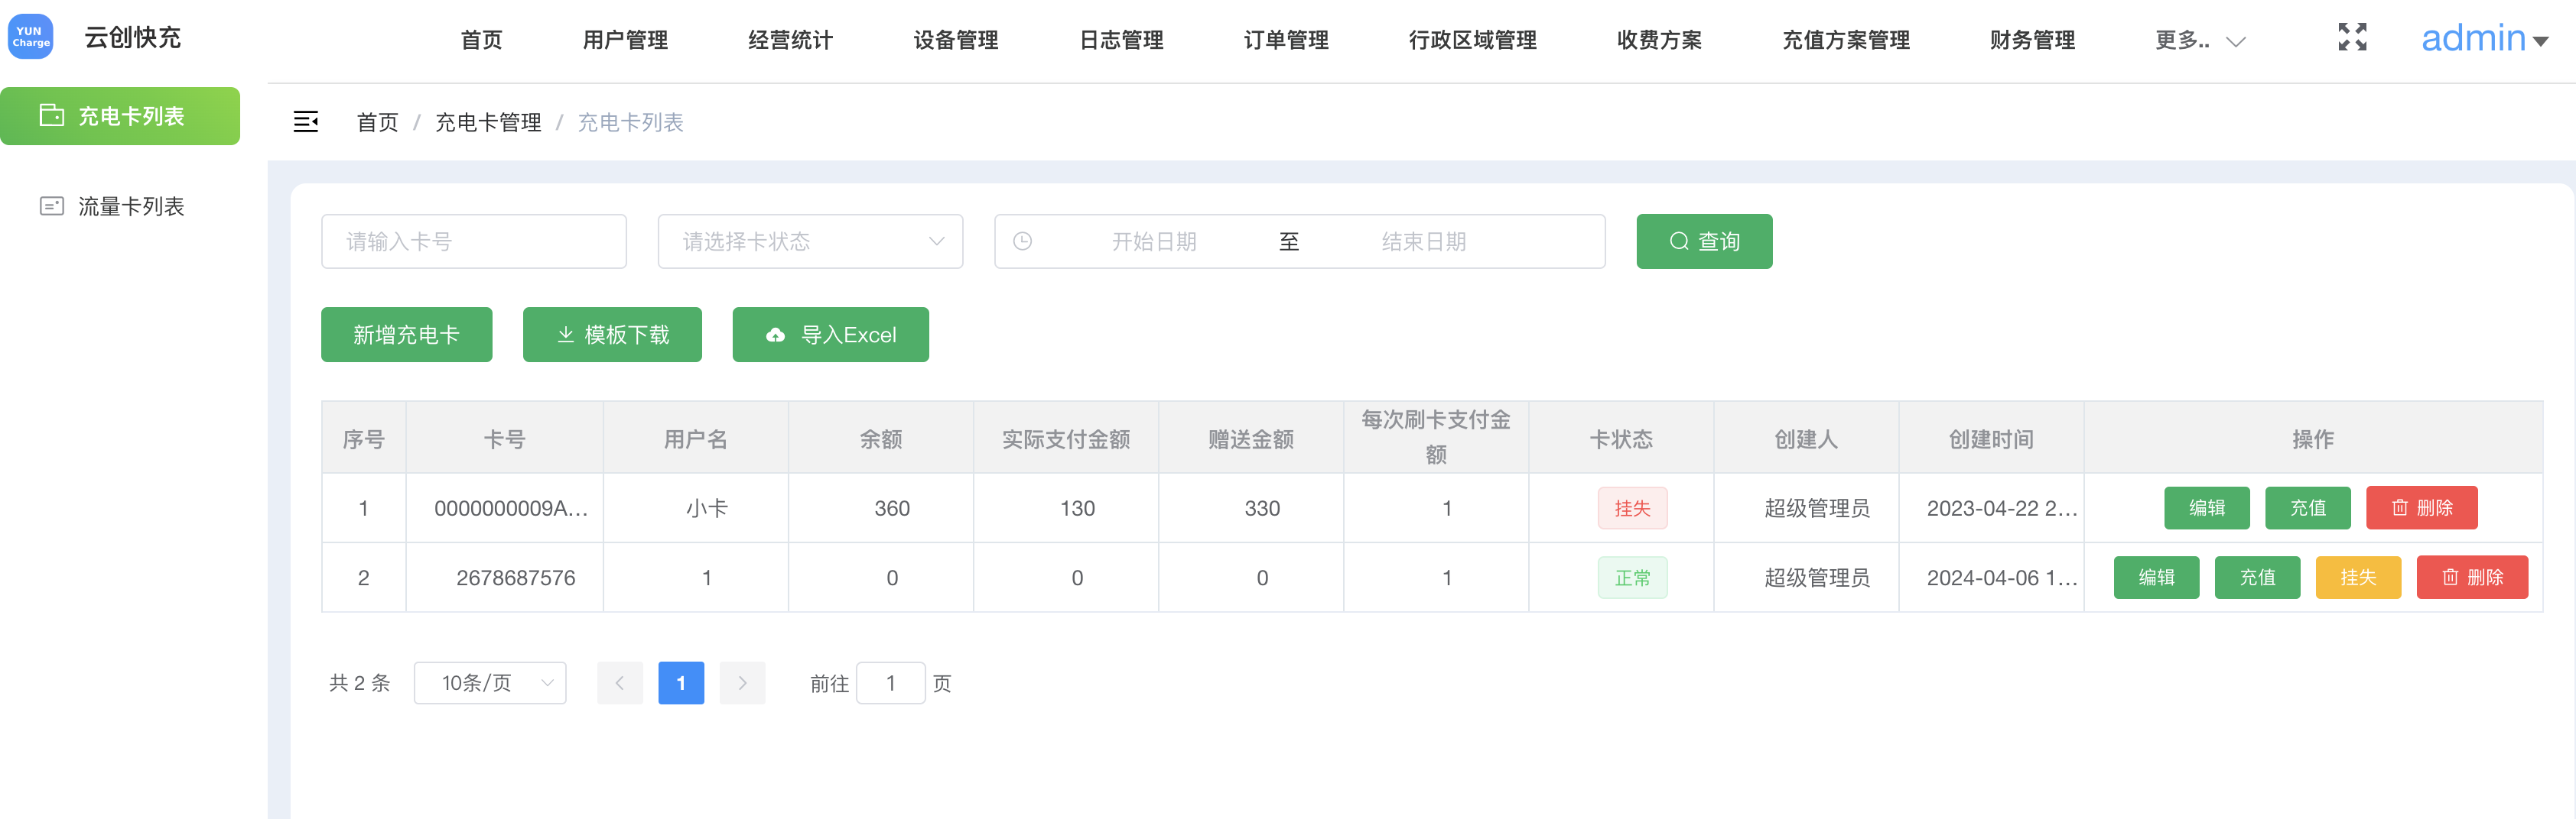Click the 结束日期 end date field
The image size is (2576, 819).
pyautogui.click(x=1424, y=241)
